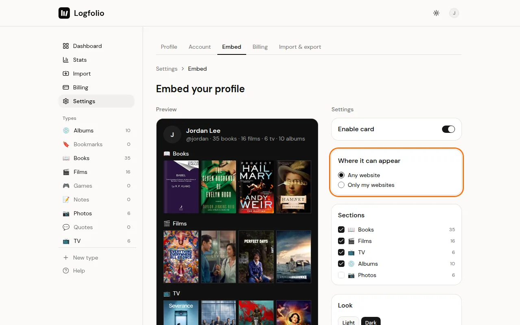
Task: Click the Project Hail Mary cover thumbnail
Action: [256, 187]
